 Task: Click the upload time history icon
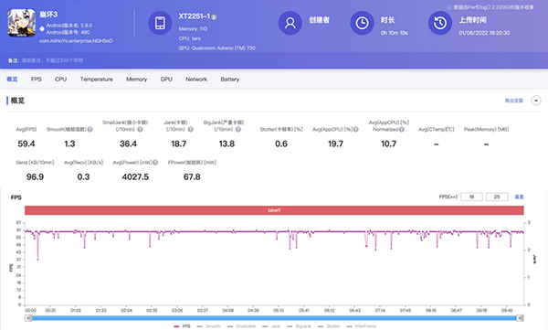coord(440,23)
